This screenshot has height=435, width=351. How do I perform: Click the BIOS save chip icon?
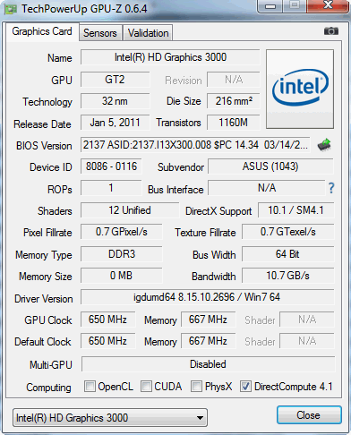tap(324, 145)
